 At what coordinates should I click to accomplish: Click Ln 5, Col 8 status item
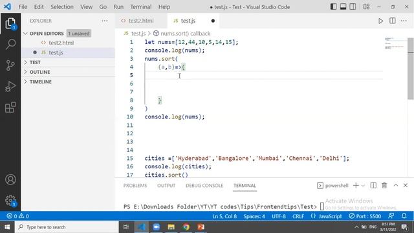click(x=224, y=216)
